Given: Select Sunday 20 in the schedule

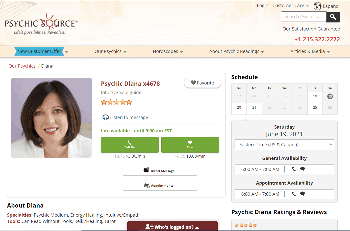Looking at the screenshot, I should click(239, 107).
